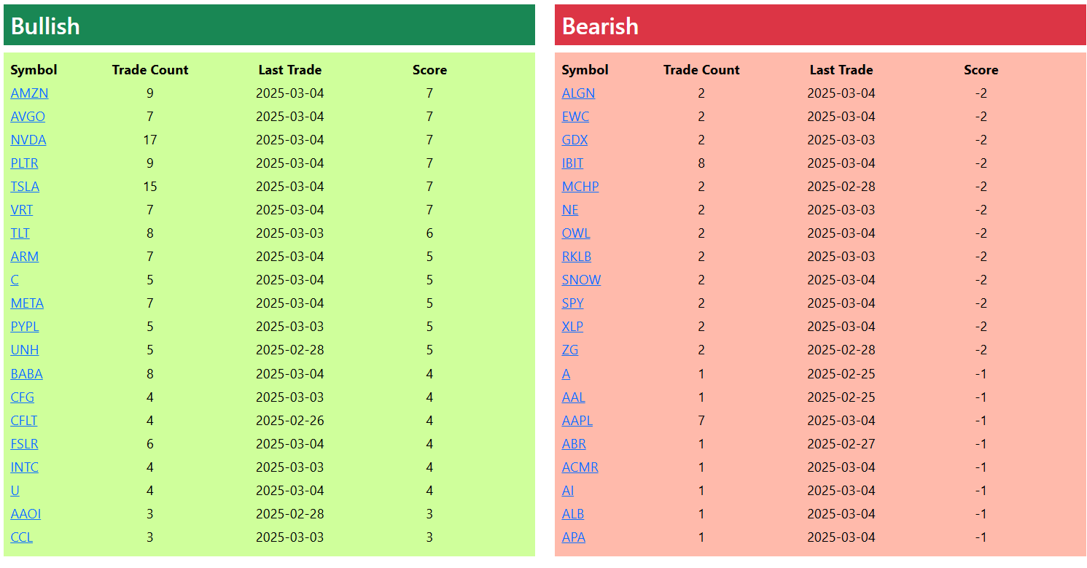
Task: Open the U symbol link
Action: click(x=15, y=491)
